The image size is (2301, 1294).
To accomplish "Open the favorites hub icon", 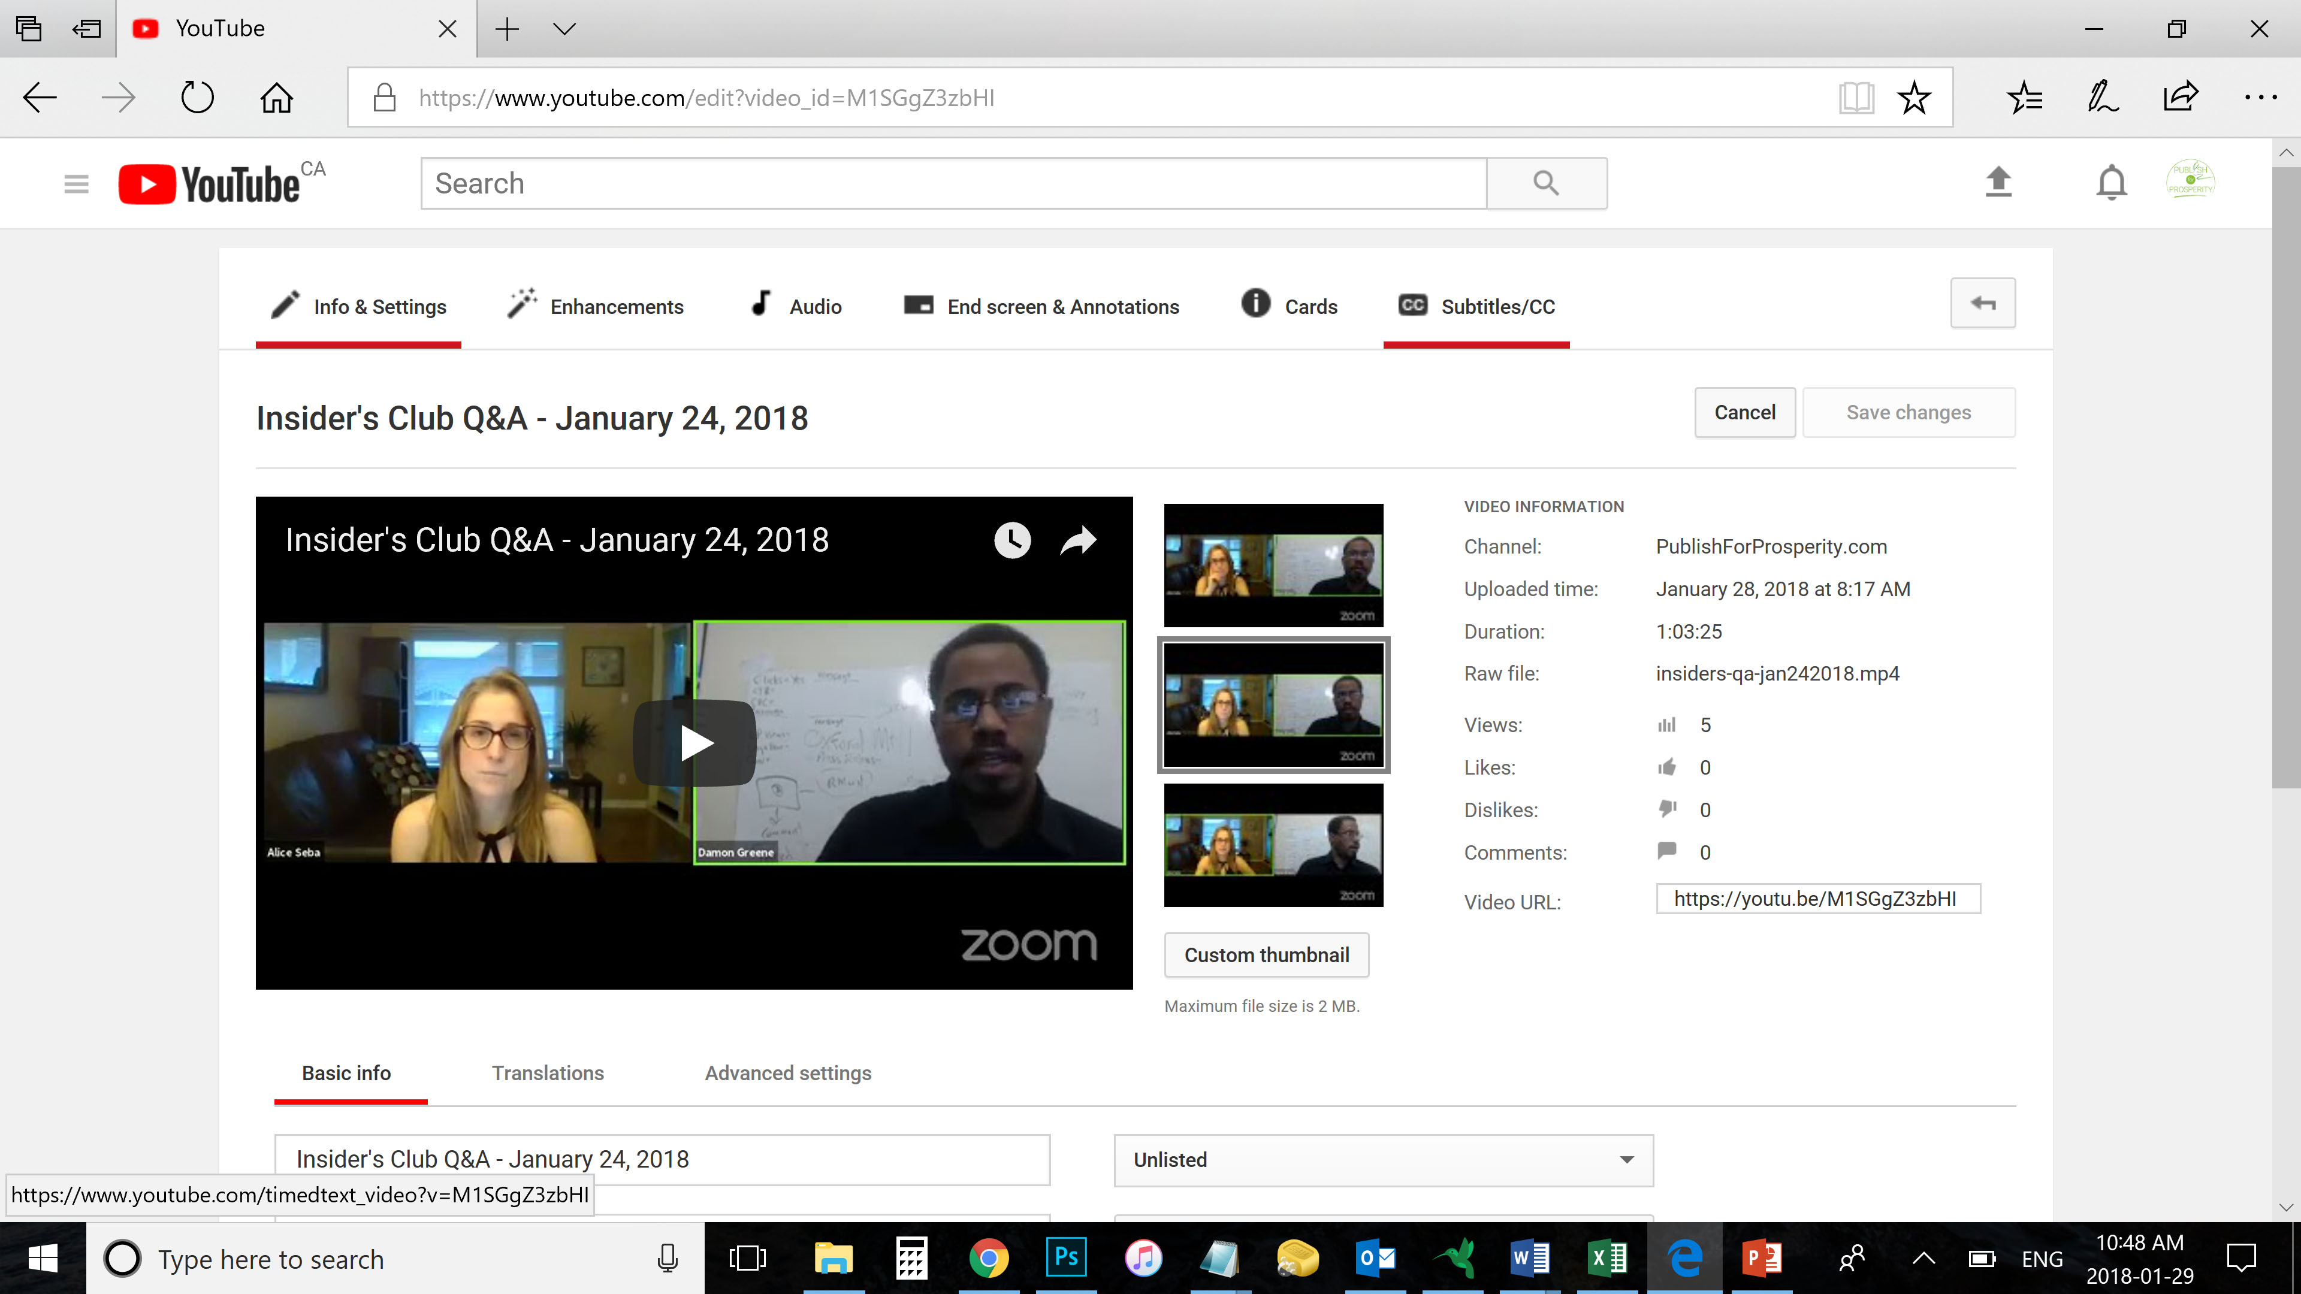I will 2024,97.
